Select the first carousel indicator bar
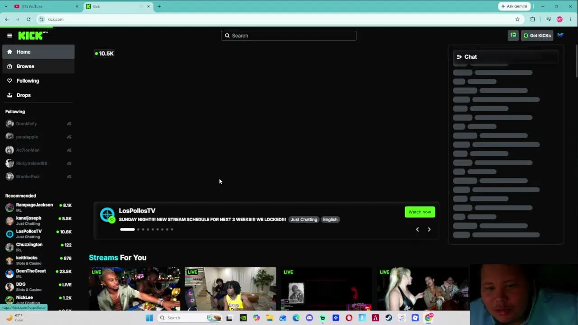The image size is (578, 325). click(127, 229)
